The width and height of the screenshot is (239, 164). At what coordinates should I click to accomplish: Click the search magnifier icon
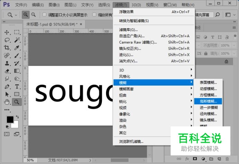click(218, 15)
